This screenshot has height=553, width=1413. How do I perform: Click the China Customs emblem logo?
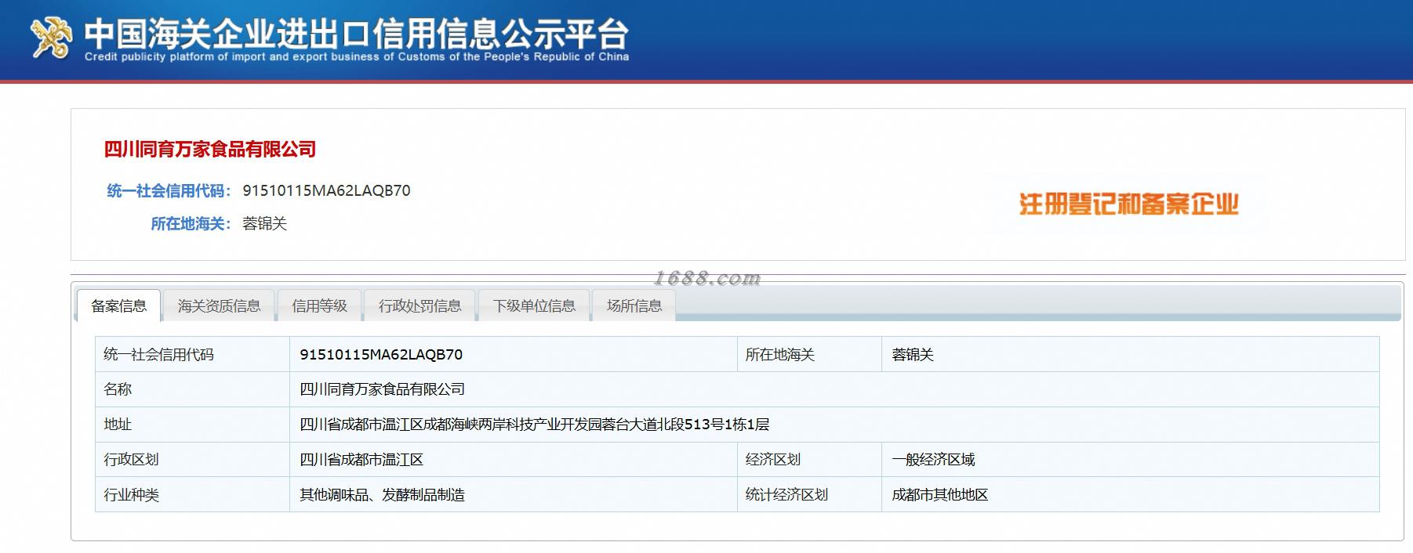pos(51,38)
